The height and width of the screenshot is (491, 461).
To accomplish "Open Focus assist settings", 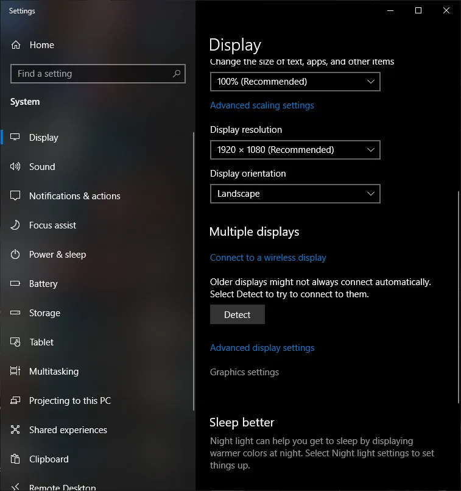I will (x=52, y=225).
